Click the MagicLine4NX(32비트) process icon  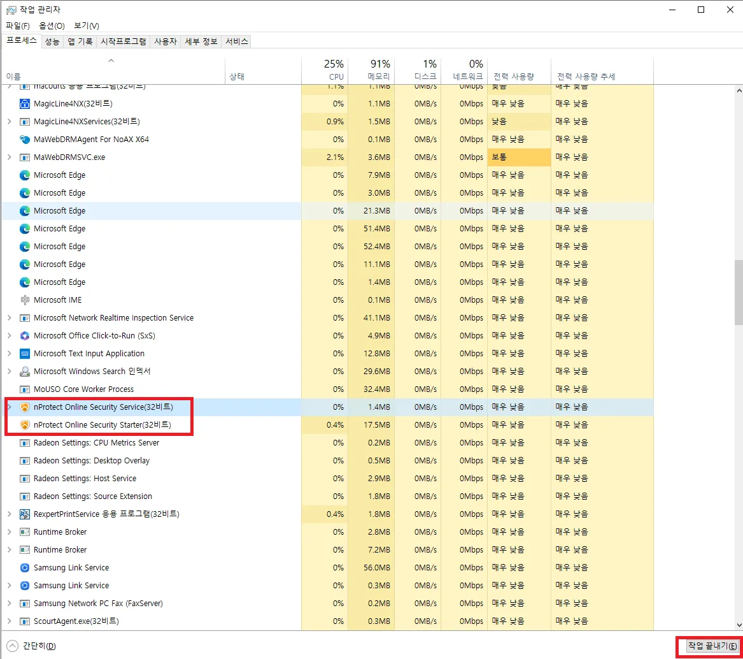[x=25, y=103]
